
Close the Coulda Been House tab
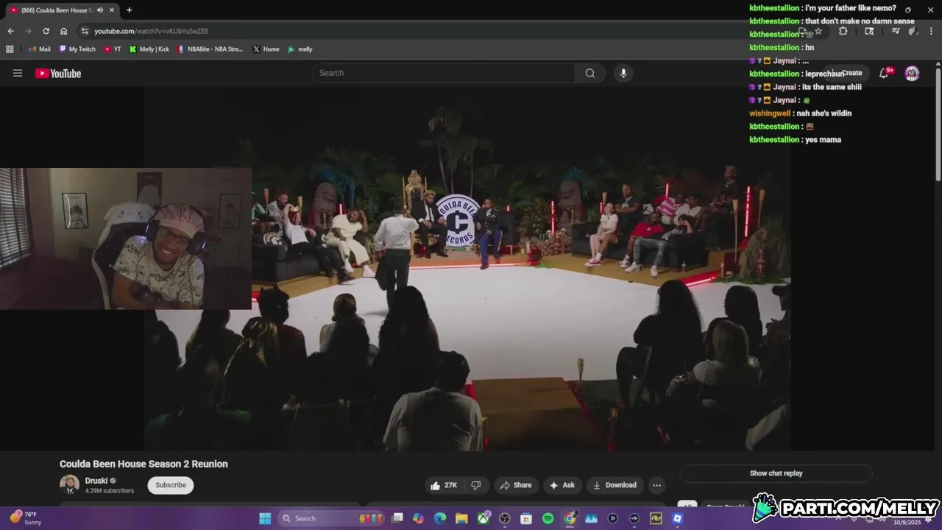click(x=112, y=10)
